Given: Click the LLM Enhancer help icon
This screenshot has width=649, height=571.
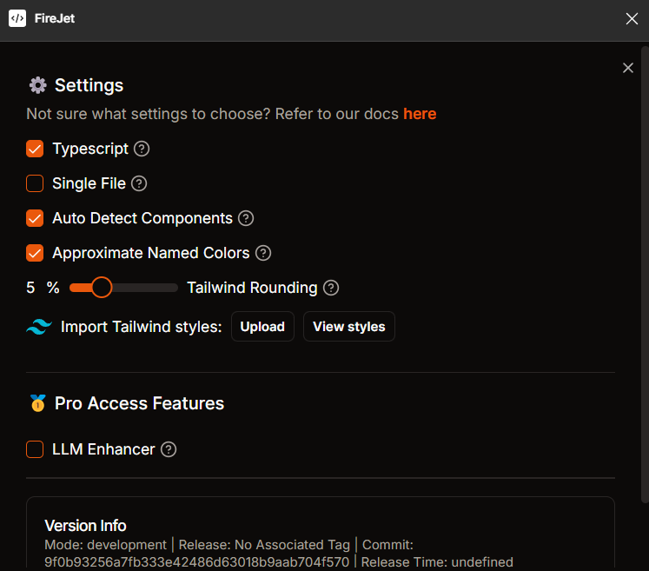Looking at the screenshot, I should point(169,449).
